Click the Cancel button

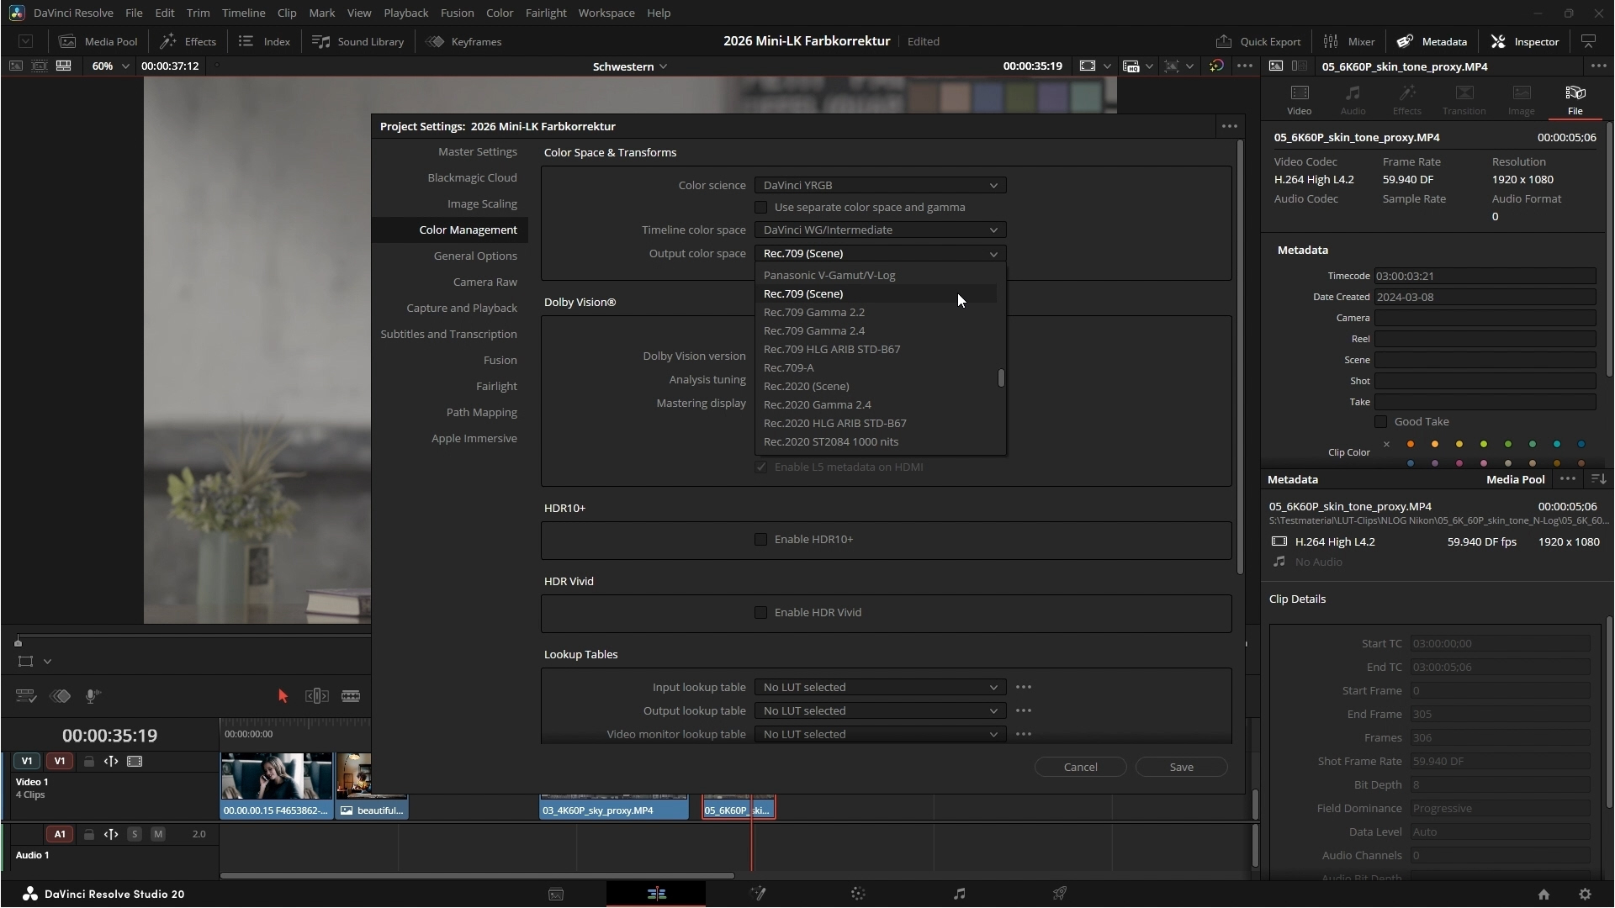(x=1080, y=767)
